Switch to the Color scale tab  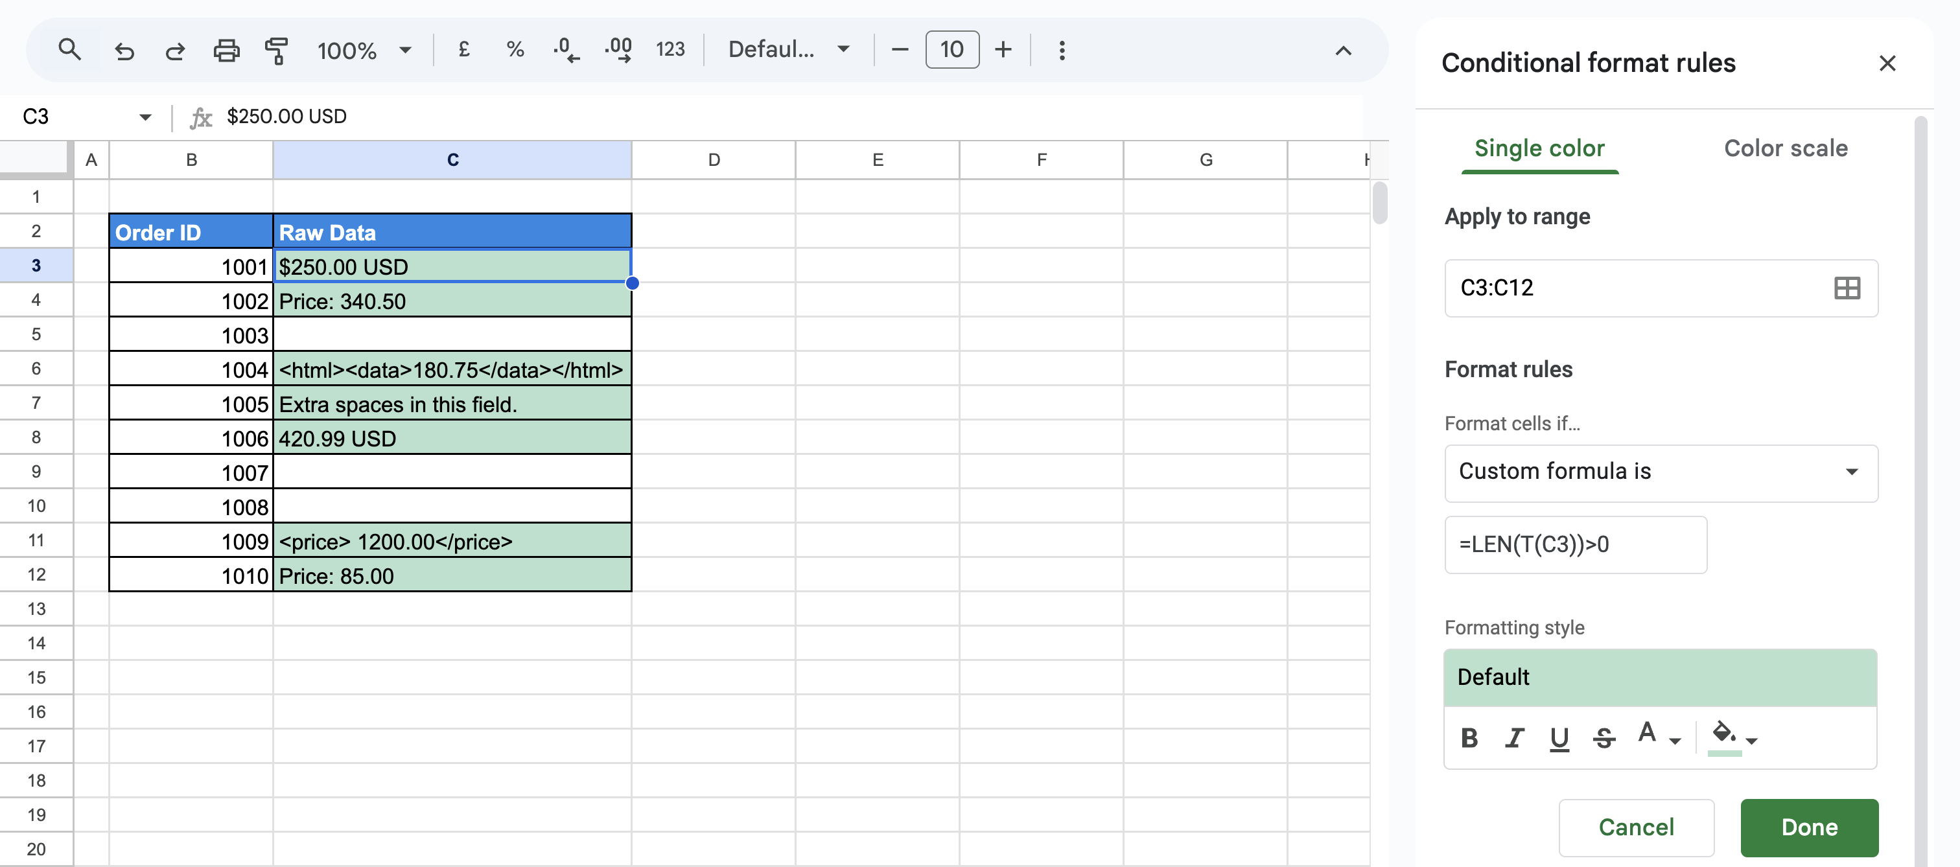point(1785,148)
